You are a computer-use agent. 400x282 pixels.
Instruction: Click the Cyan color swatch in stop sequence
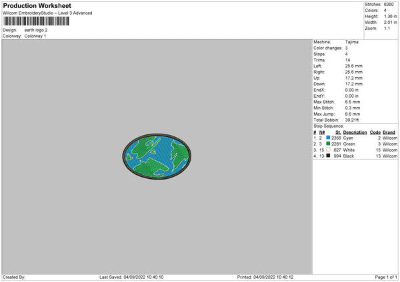[328, 138]
